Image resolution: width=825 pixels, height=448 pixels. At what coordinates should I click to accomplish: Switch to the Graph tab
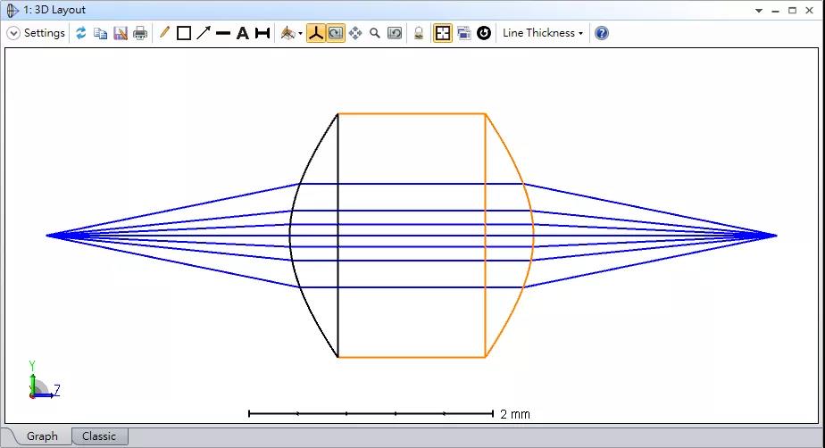tap(42, 436)
